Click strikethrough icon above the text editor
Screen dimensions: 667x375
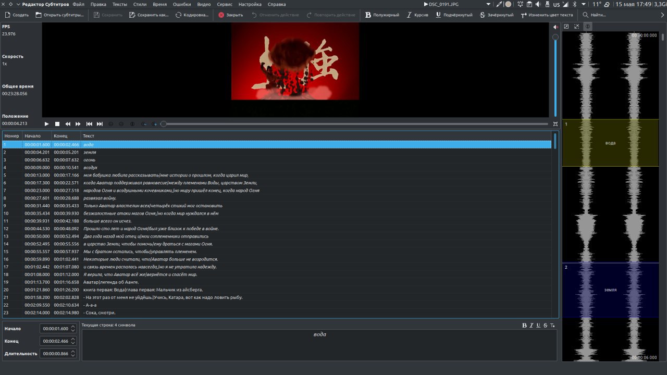(545, 326)
